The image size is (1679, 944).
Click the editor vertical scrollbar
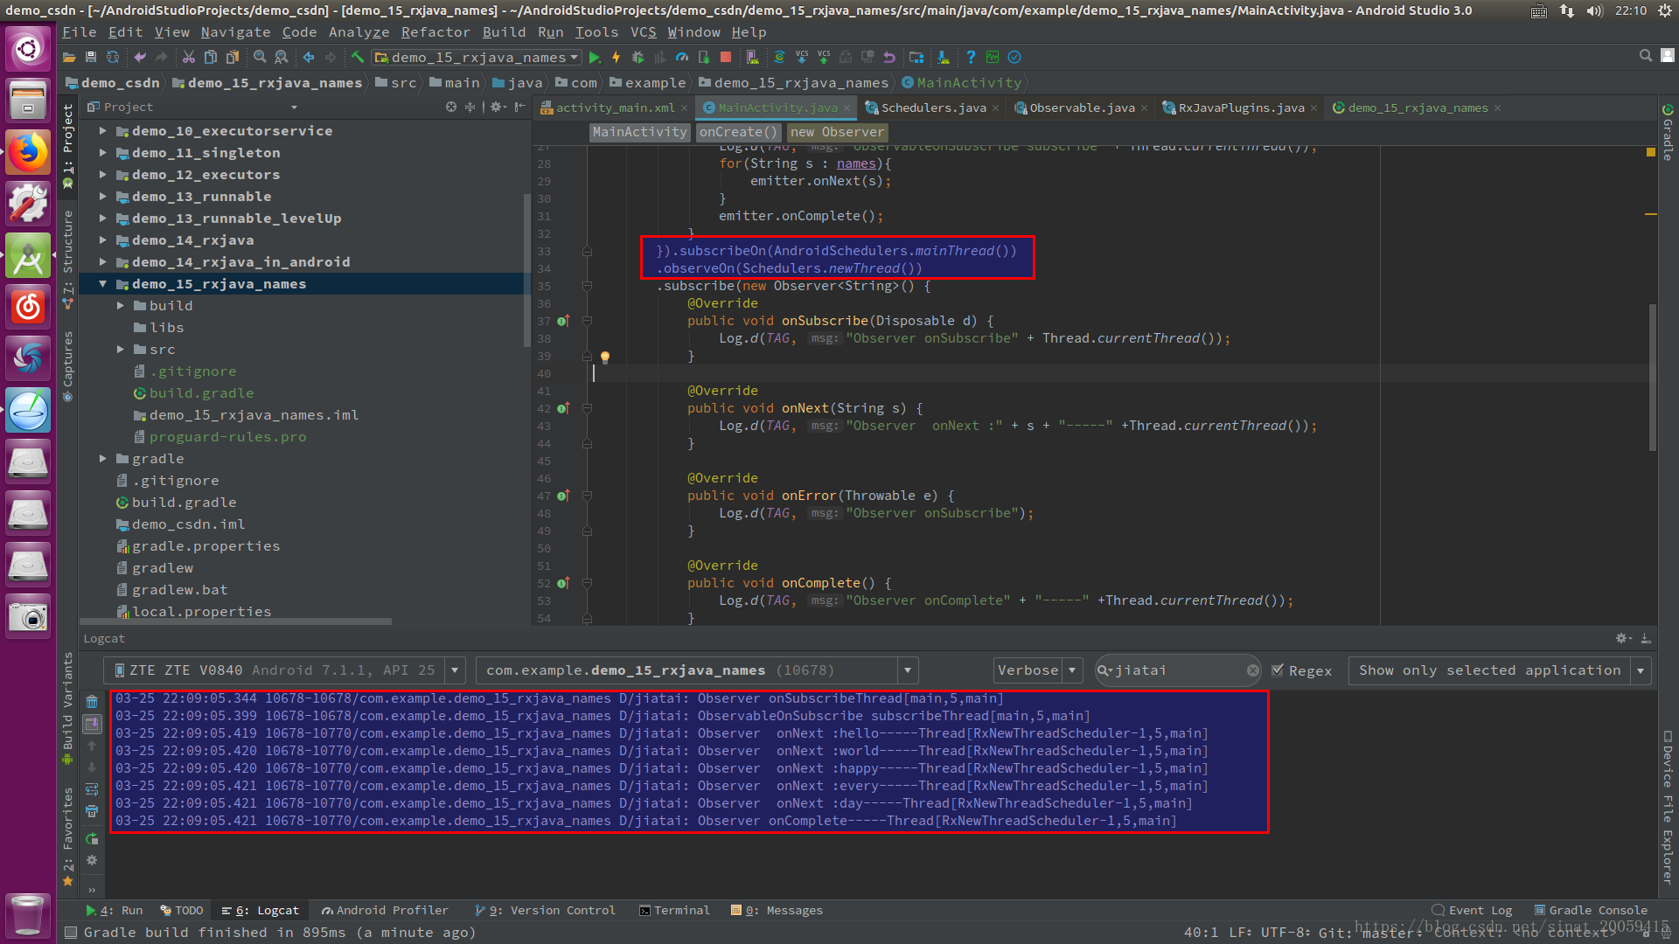click(x=1652, y=378)
